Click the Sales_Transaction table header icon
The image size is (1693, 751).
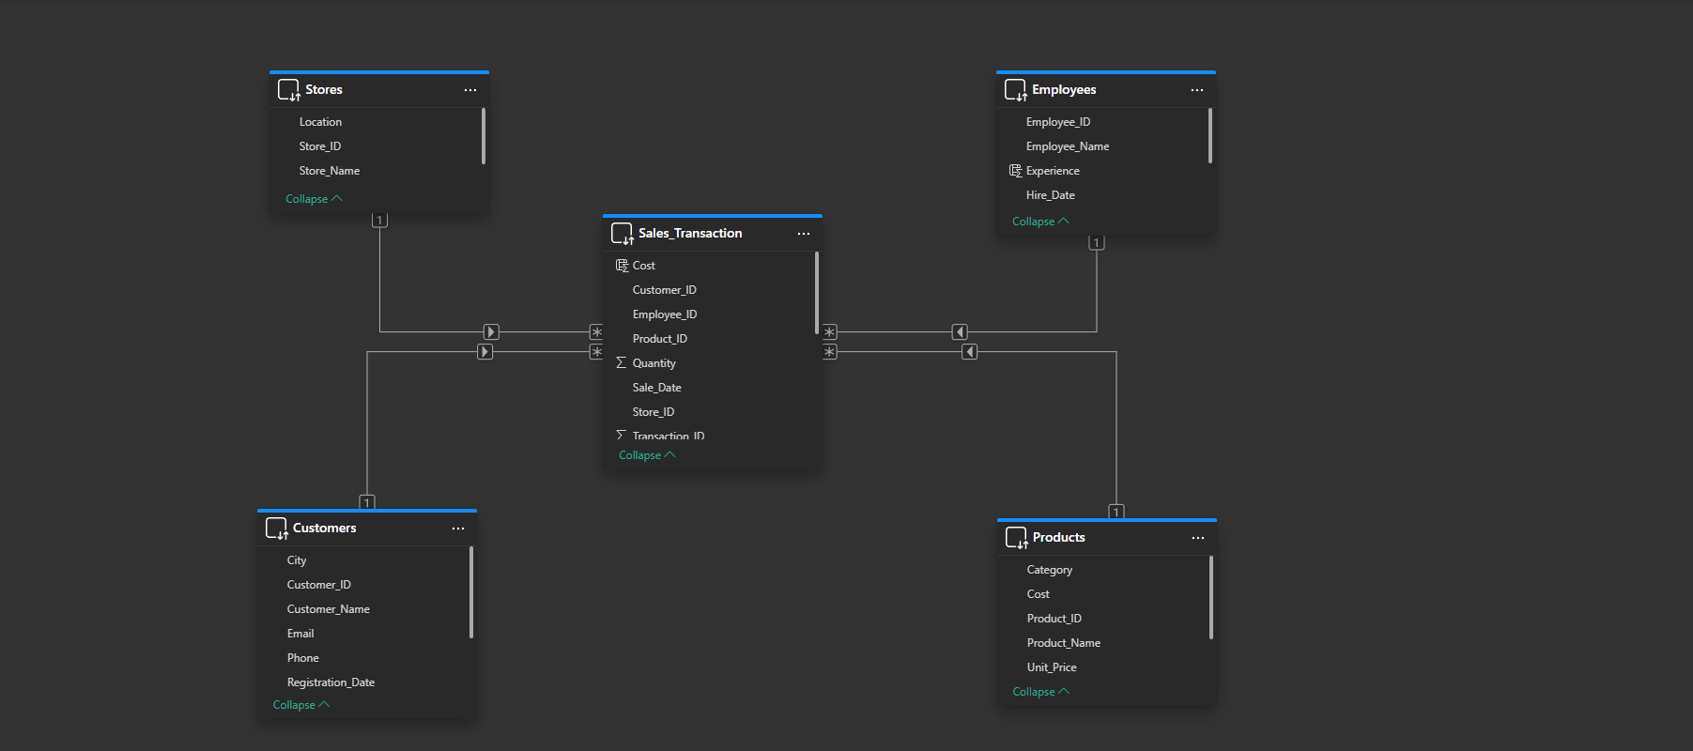622,234
